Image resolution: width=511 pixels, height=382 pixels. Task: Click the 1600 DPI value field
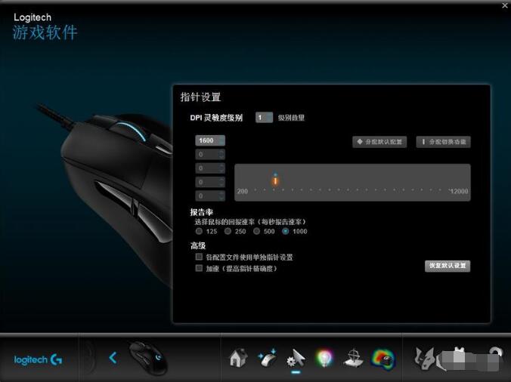pos(210,140)
